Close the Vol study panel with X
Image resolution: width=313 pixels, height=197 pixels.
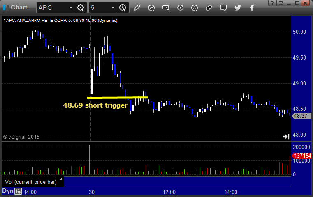[61, 179]
